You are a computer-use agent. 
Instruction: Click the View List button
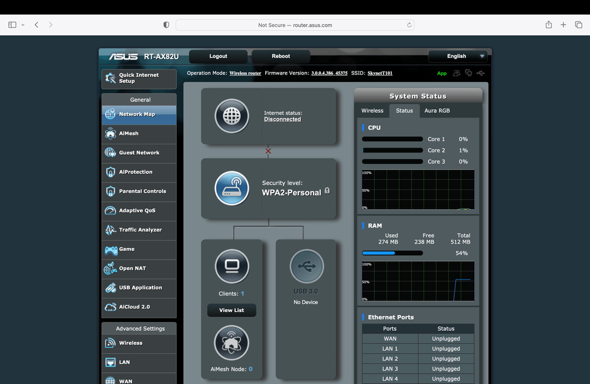pos(232,310)
